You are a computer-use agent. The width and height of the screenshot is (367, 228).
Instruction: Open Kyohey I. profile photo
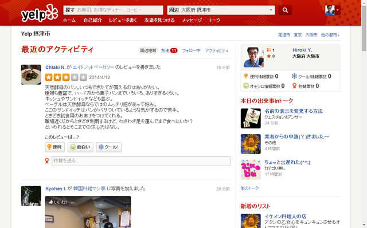(x=31, y=196)
